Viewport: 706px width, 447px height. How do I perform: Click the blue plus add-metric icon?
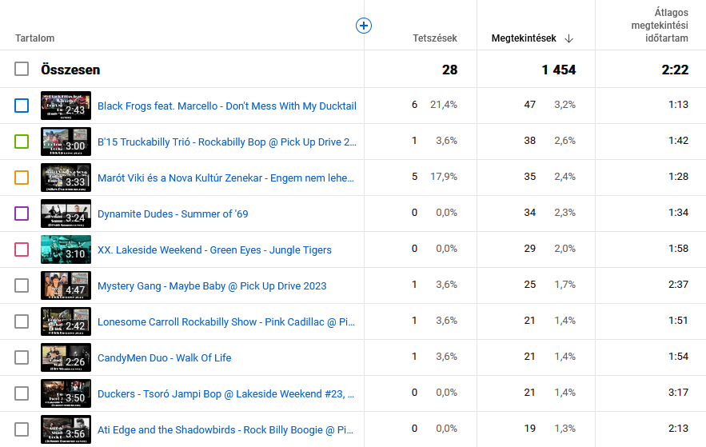(364, 26)
